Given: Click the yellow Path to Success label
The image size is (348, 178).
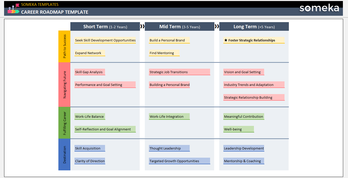Looking at the screenshot, I should (64, 46).
